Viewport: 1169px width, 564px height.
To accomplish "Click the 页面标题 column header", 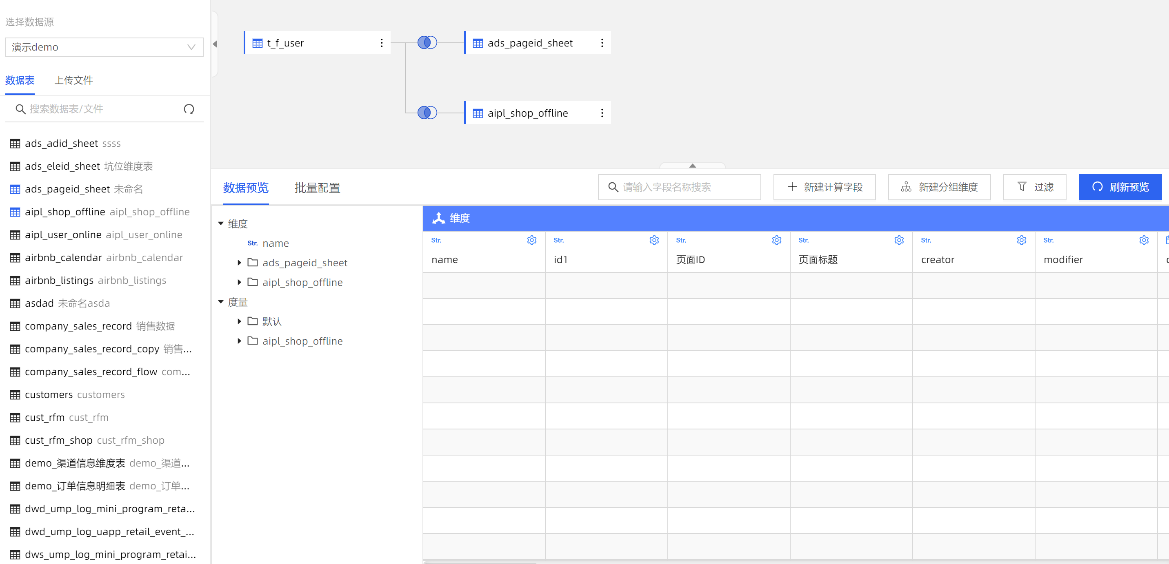I will coord(851,252).
